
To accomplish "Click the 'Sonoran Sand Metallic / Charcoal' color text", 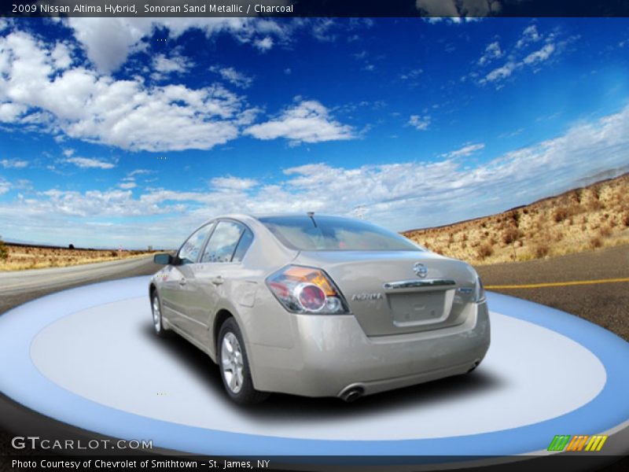I will [x=219, y=9].
